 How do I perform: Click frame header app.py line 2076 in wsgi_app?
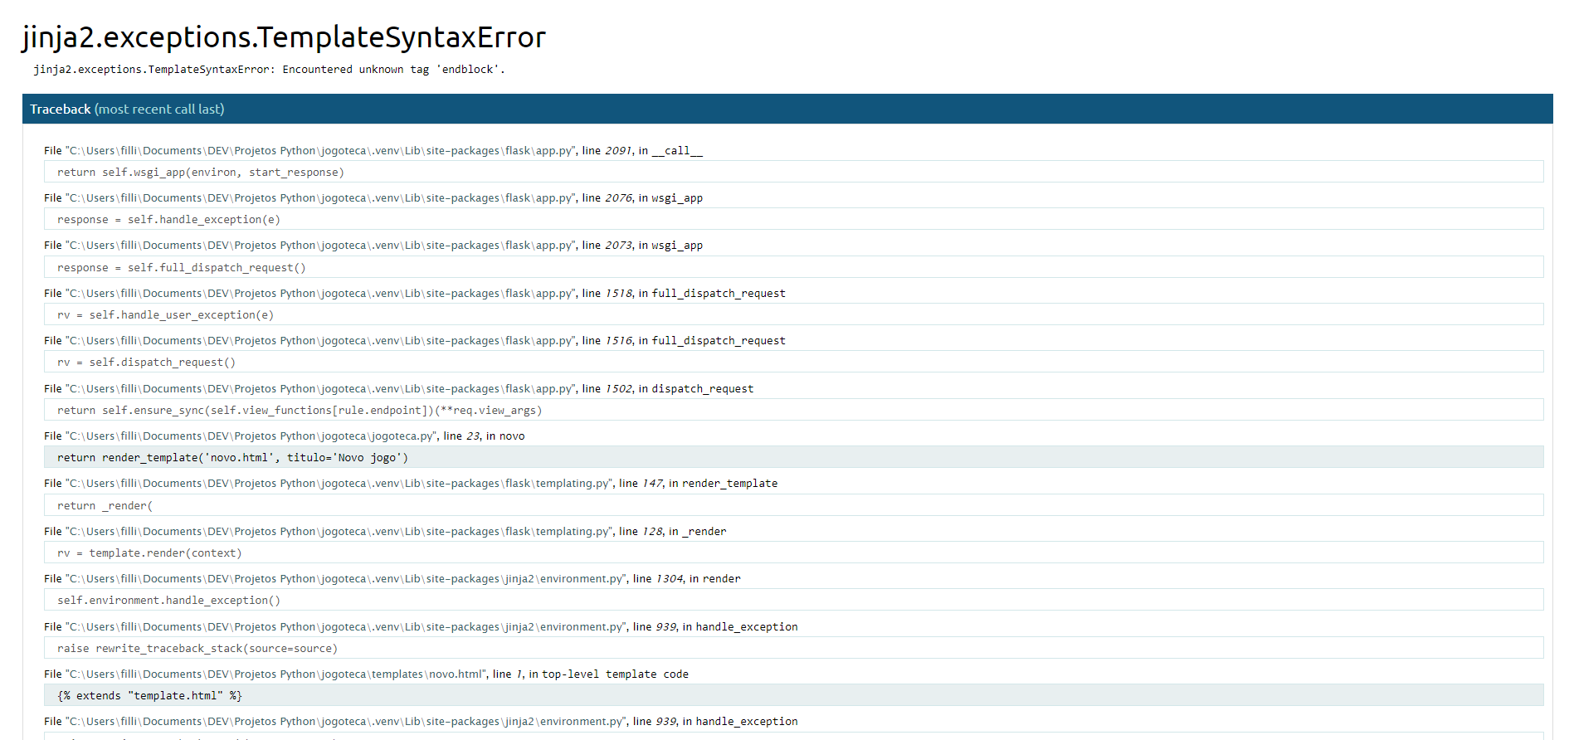373,197
